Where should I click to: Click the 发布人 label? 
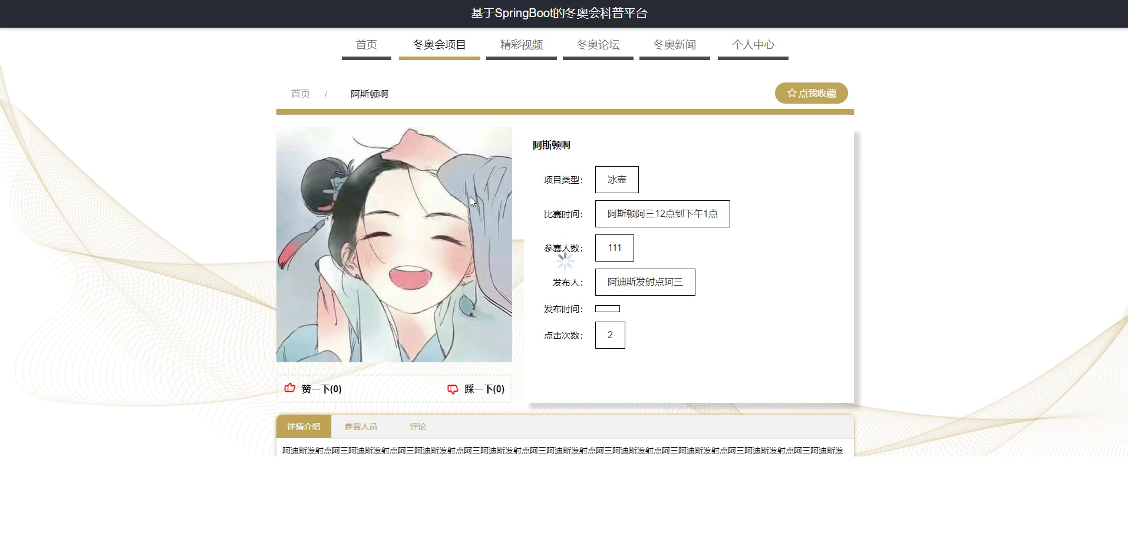click(x=568, y=282)
